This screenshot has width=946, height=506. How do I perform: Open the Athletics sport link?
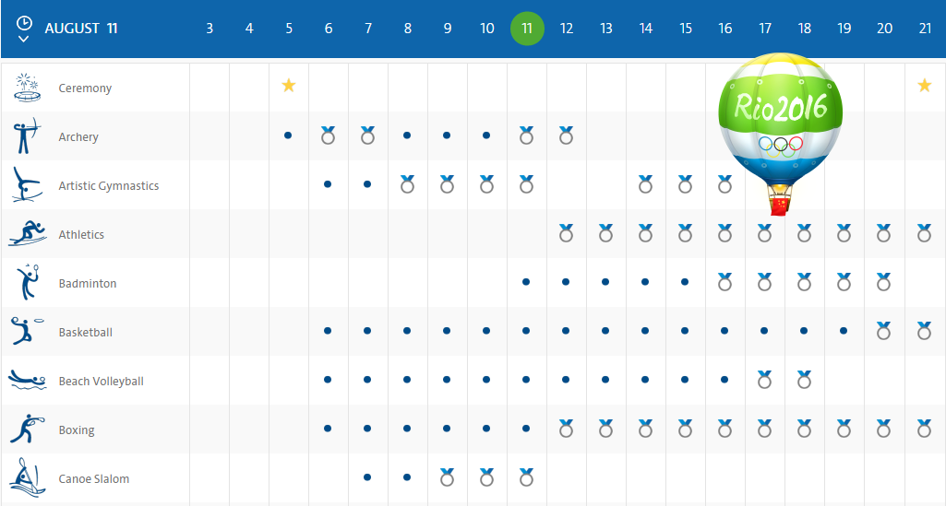[x=81, y=234]
